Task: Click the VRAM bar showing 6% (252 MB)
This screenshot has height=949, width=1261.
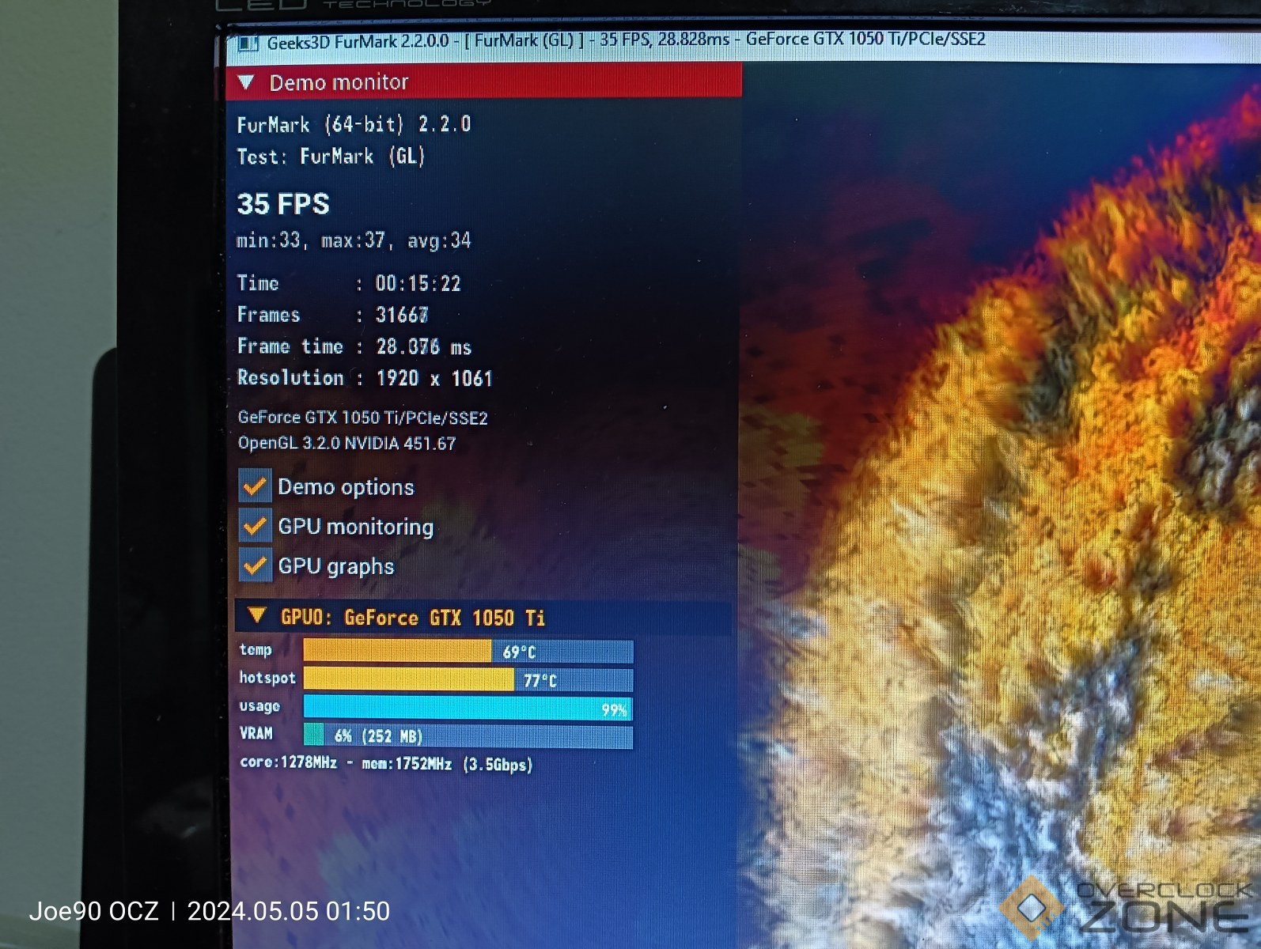Action: pyautogui.click(x=468, y=736)
